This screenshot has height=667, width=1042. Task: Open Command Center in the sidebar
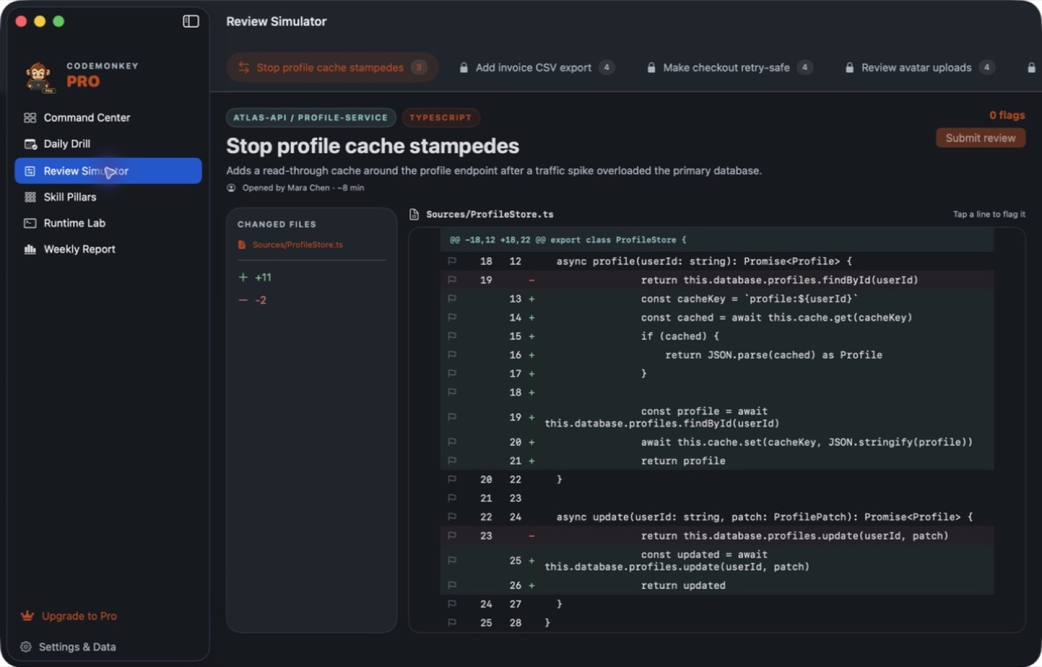[x=108, y=118]
